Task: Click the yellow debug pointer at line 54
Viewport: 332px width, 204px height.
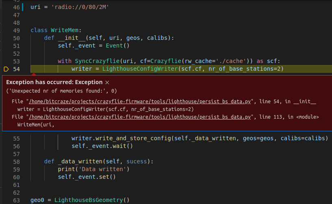Action: [x=6, y=69]
